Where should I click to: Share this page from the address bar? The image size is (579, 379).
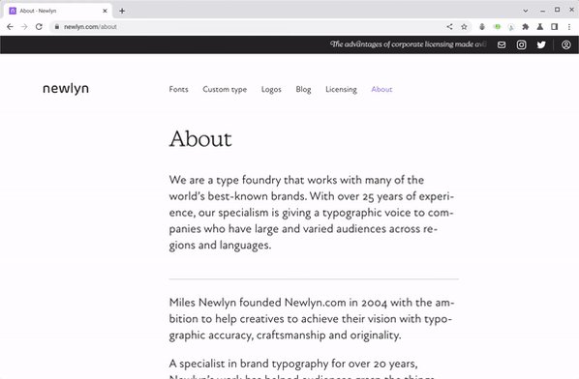(449, 26)
